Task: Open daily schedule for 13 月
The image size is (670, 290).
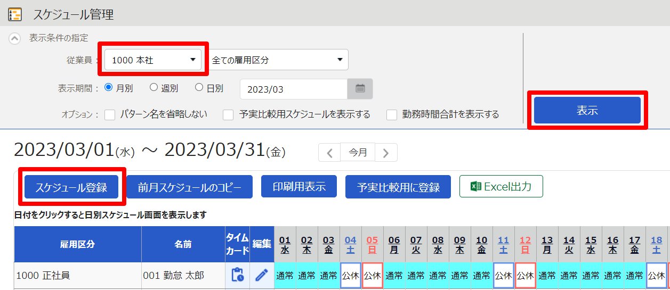Action: 547,244
